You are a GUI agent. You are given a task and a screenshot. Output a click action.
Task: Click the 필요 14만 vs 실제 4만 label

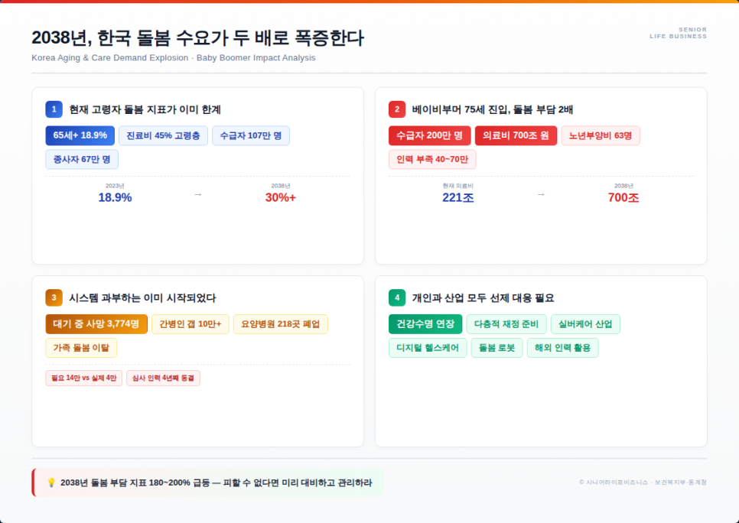coord(84,378)
